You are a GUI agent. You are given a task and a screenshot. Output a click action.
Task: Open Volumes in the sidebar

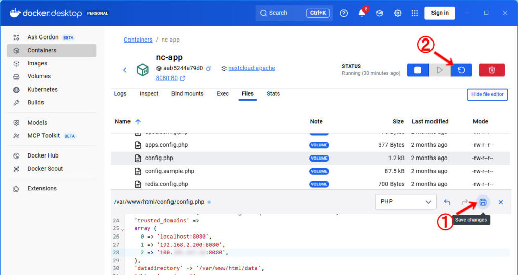(39, 76)
